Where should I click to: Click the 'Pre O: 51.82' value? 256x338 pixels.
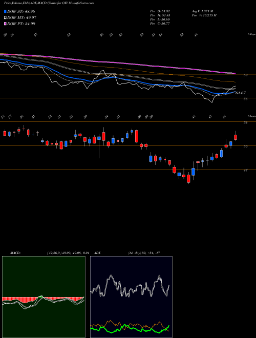[x=160, y=11]
